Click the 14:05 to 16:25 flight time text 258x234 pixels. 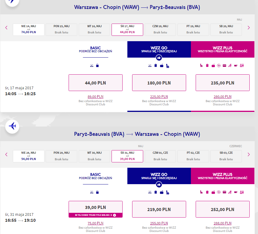tap(20, 94)
